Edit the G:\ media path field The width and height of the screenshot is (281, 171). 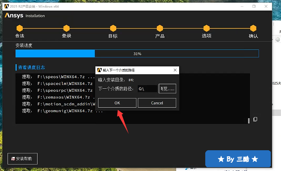pyautogui.click(x=147, y=89)
